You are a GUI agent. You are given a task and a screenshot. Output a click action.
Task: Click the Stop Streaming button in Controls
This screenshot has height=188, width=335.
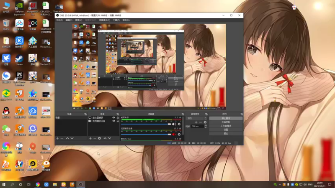click(226, 118)
